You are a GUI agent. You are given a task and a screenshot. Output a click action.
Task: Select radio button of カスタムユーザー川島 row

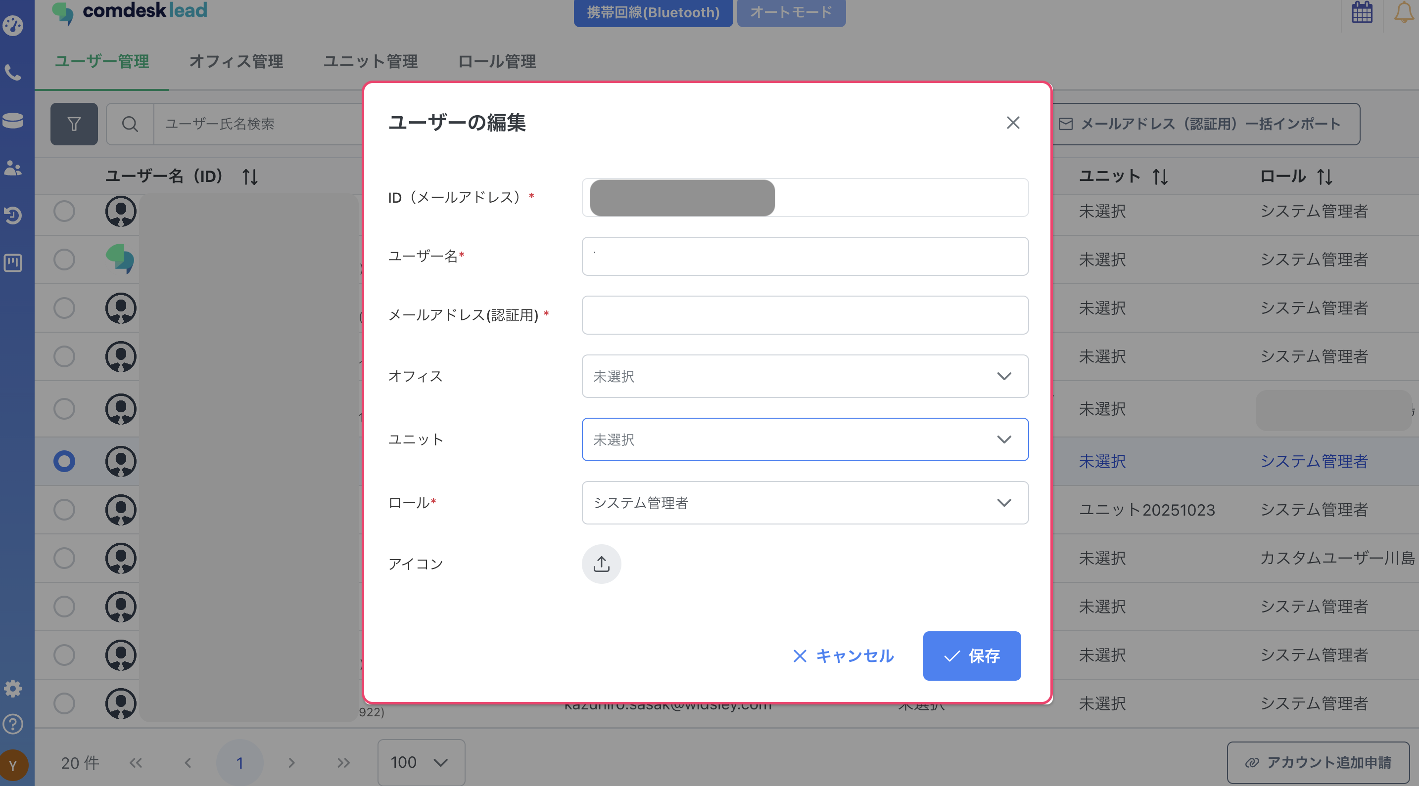tap(64, 558)
